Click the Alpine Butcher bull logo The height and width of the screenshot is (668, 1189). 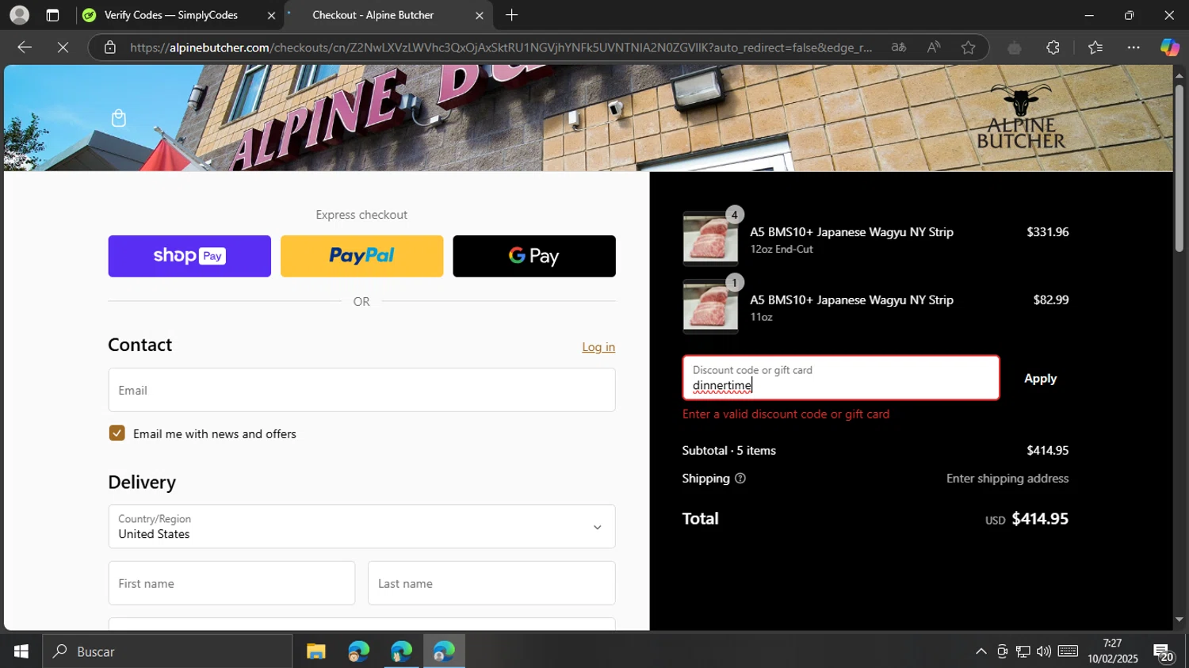coord(1021,116)
